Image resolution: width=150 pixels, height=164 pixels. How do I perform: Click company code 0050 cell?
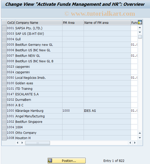tap(11, 78)
